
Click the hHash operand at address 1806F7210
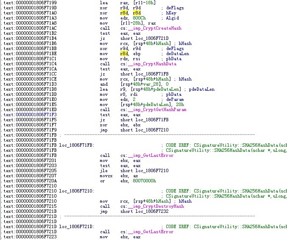pyautogui.click(x=162, y=201)
